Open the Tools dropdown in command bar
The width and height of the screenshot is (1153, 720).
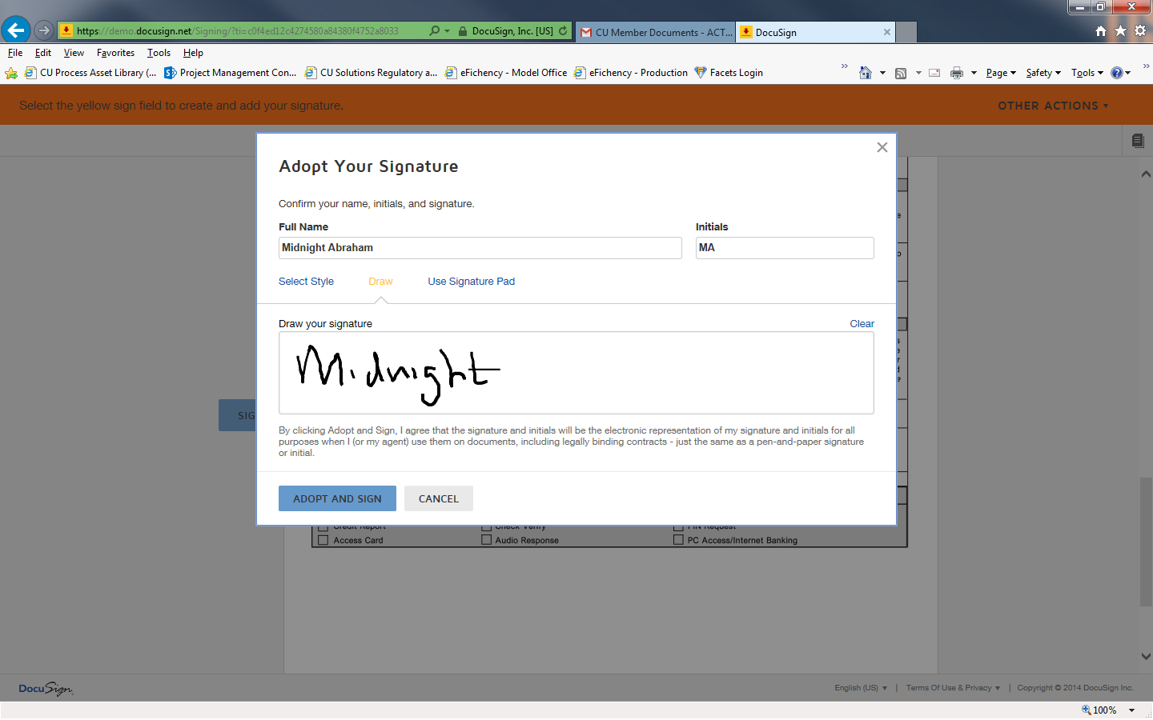[x=1087, y=73]
